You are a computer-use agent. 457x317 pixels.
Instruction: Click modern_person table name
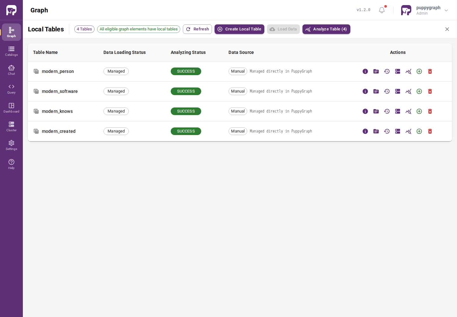coord(58,71)
